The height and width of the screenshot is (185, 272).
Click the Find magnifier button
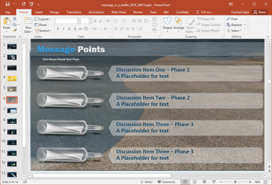[x=232, y=19]
